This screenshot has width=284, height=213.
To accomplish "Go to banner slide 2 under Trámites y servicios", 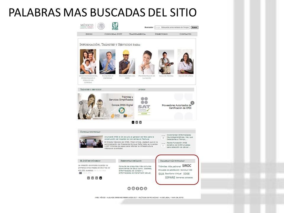I will (137, 122).
